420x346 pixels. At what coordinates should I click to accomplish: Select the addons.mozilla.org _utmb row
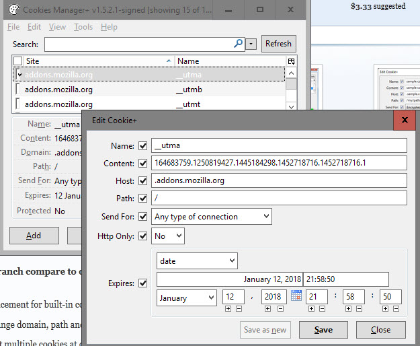coord(149,90)
